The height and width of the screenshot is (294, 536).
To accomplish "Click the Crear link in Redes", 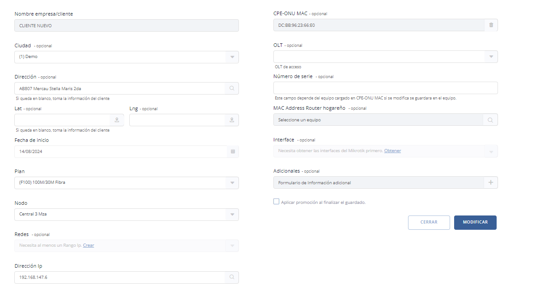I will point(89,245).
